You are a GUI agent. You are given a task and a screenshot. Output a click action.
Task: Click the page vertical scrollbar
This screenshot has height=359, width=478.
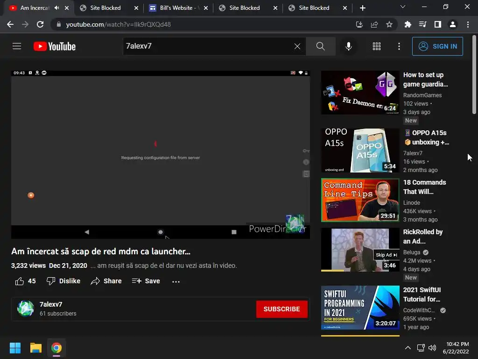pyautogui.click(x=474, y=75)
